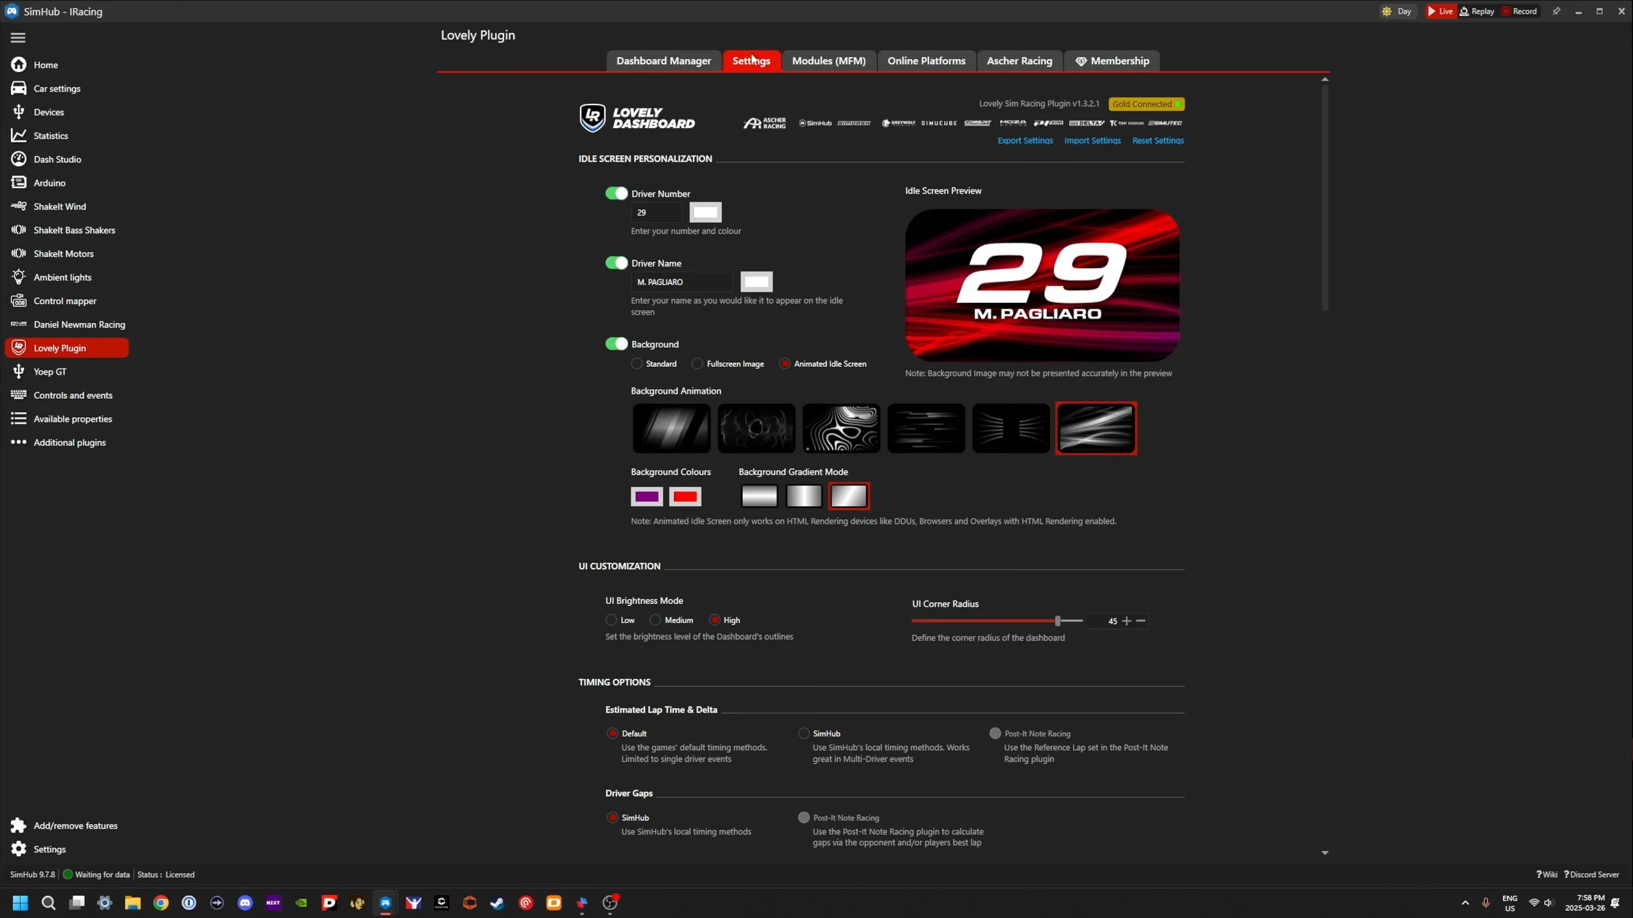Choose SimHub for Estimated Lap Time

[x=803, y=733]
